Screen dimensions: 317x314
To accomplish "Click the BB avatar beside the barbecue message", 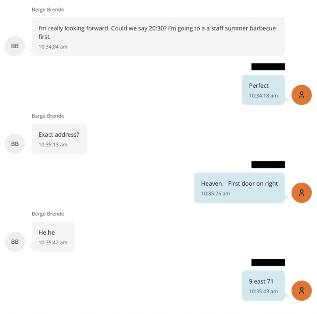I will [x=15, y=46].
